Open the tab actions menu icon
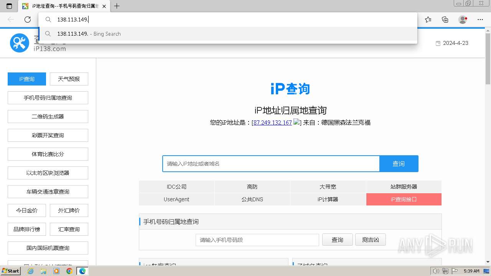The image size is (491, 276). point(9,6)
